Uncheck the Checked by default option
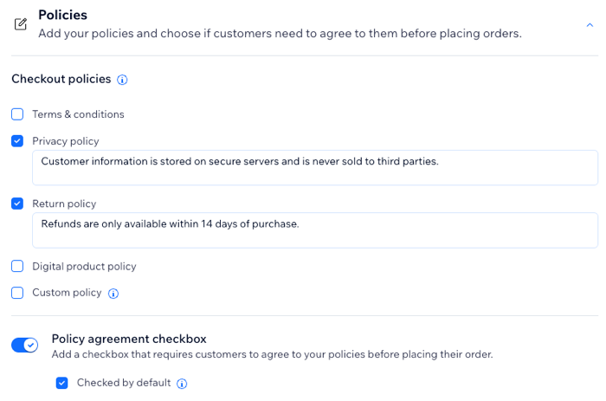The height and width of the screenshot is (401, 606). tap(61, 383)
